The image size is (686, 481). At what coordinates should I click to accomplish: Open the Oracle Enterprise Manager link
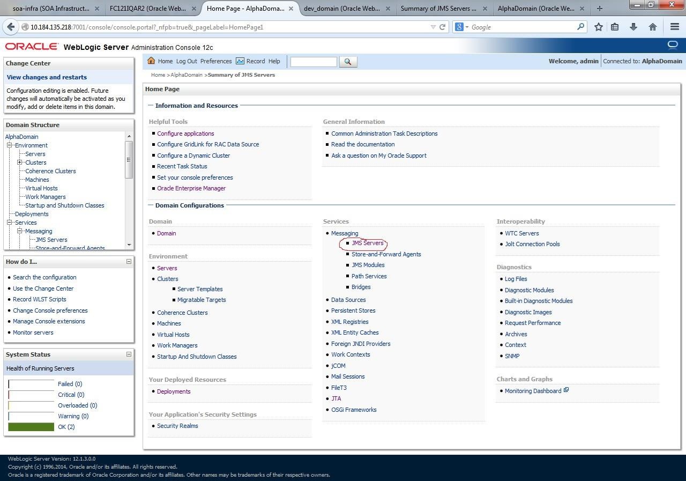point(191,188)
